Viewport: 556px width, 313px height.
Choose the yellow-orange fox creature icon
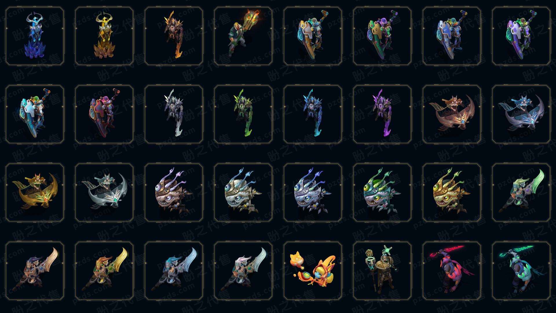pyautogui.click(x=313, y=271)
